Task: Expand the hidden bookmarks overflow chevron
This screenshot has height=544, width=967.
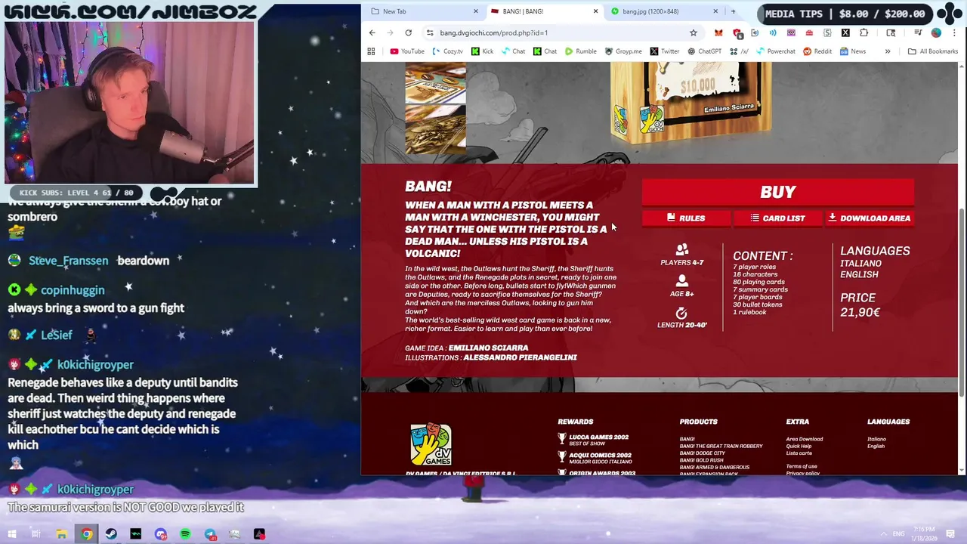Action: point(888,51)
